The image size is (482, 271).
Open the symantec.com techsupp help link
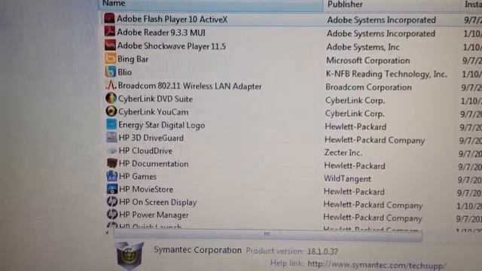(x=377, y=265)
